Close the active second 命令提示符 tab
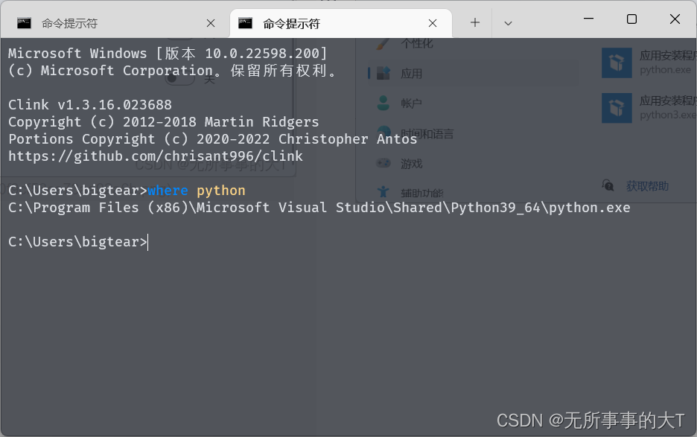697x437 pixels. click(x=433, y=23)
